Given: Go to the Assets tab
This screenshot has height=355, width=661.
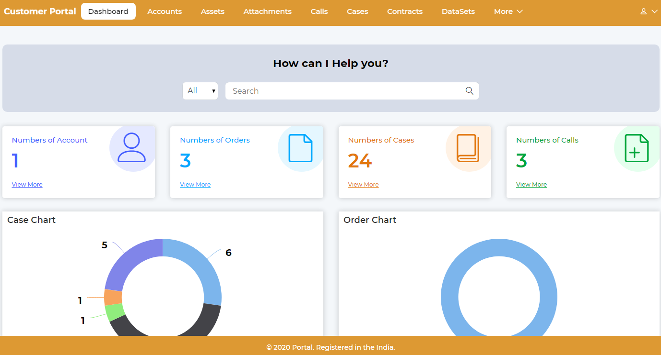Looking at the screenshot, I should [212, 11].
